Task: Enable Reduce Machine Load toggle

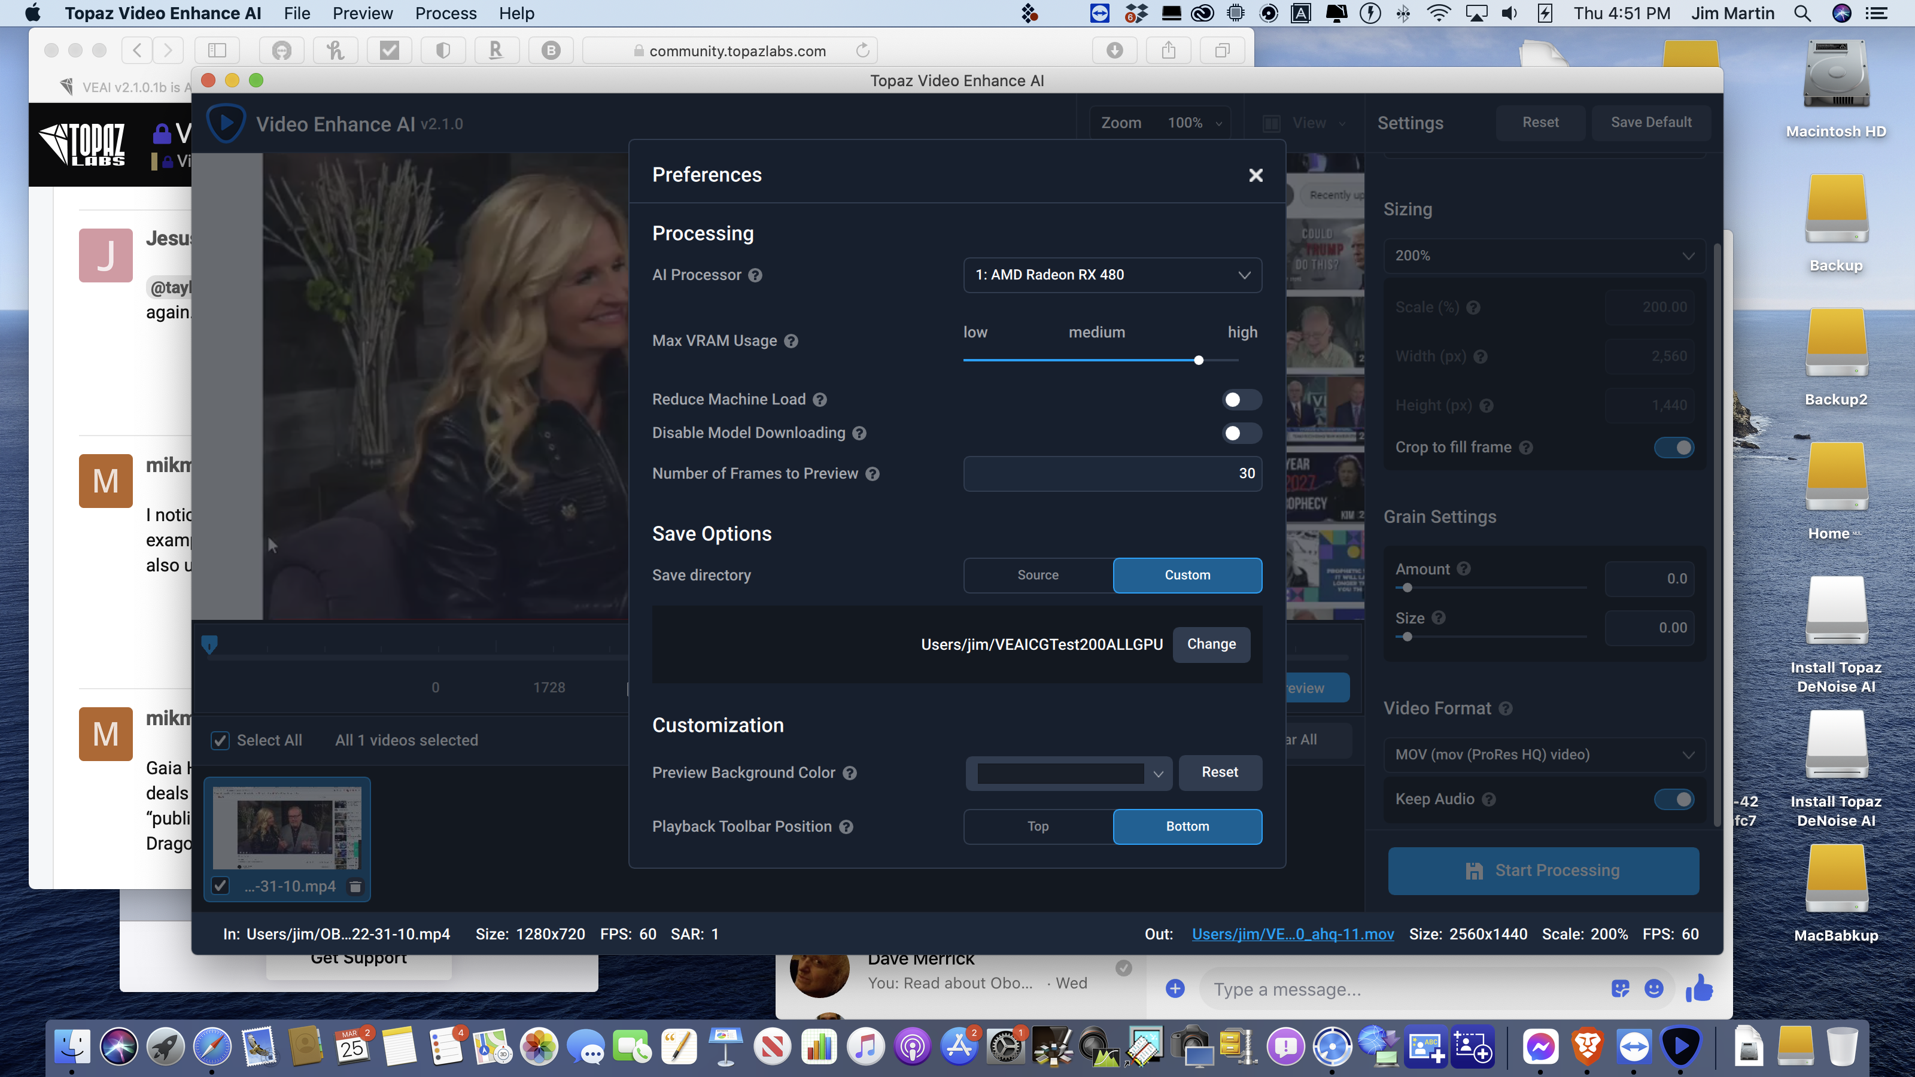Action: (x=1242, y=400)
